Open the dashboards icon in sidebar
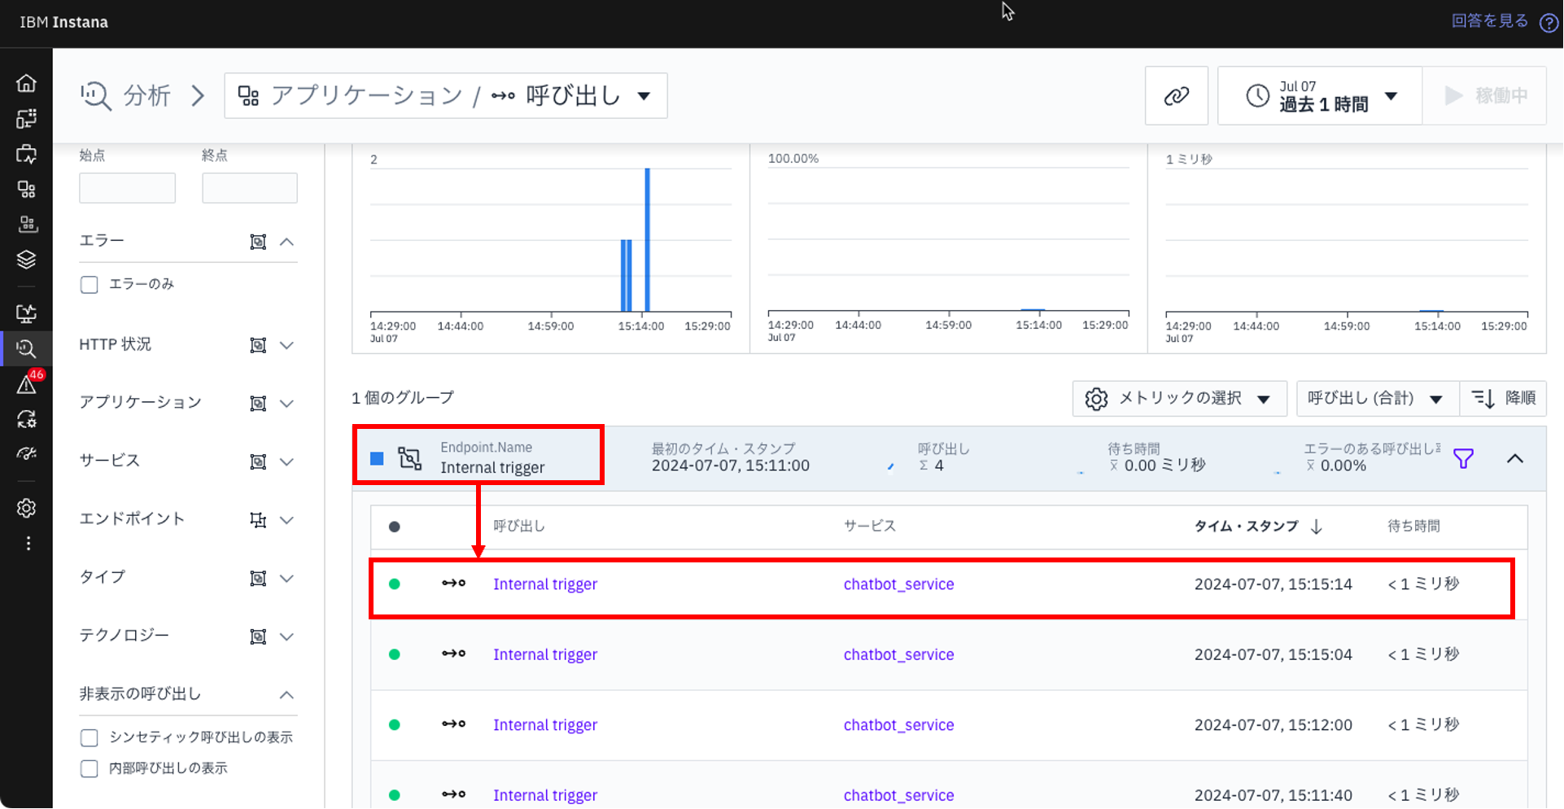The image size is (1564, 809). [x=26, y=119]
